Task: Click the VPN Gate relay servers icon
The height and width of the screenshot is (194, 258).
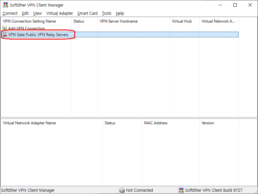Action: click(x=5, y=35)
